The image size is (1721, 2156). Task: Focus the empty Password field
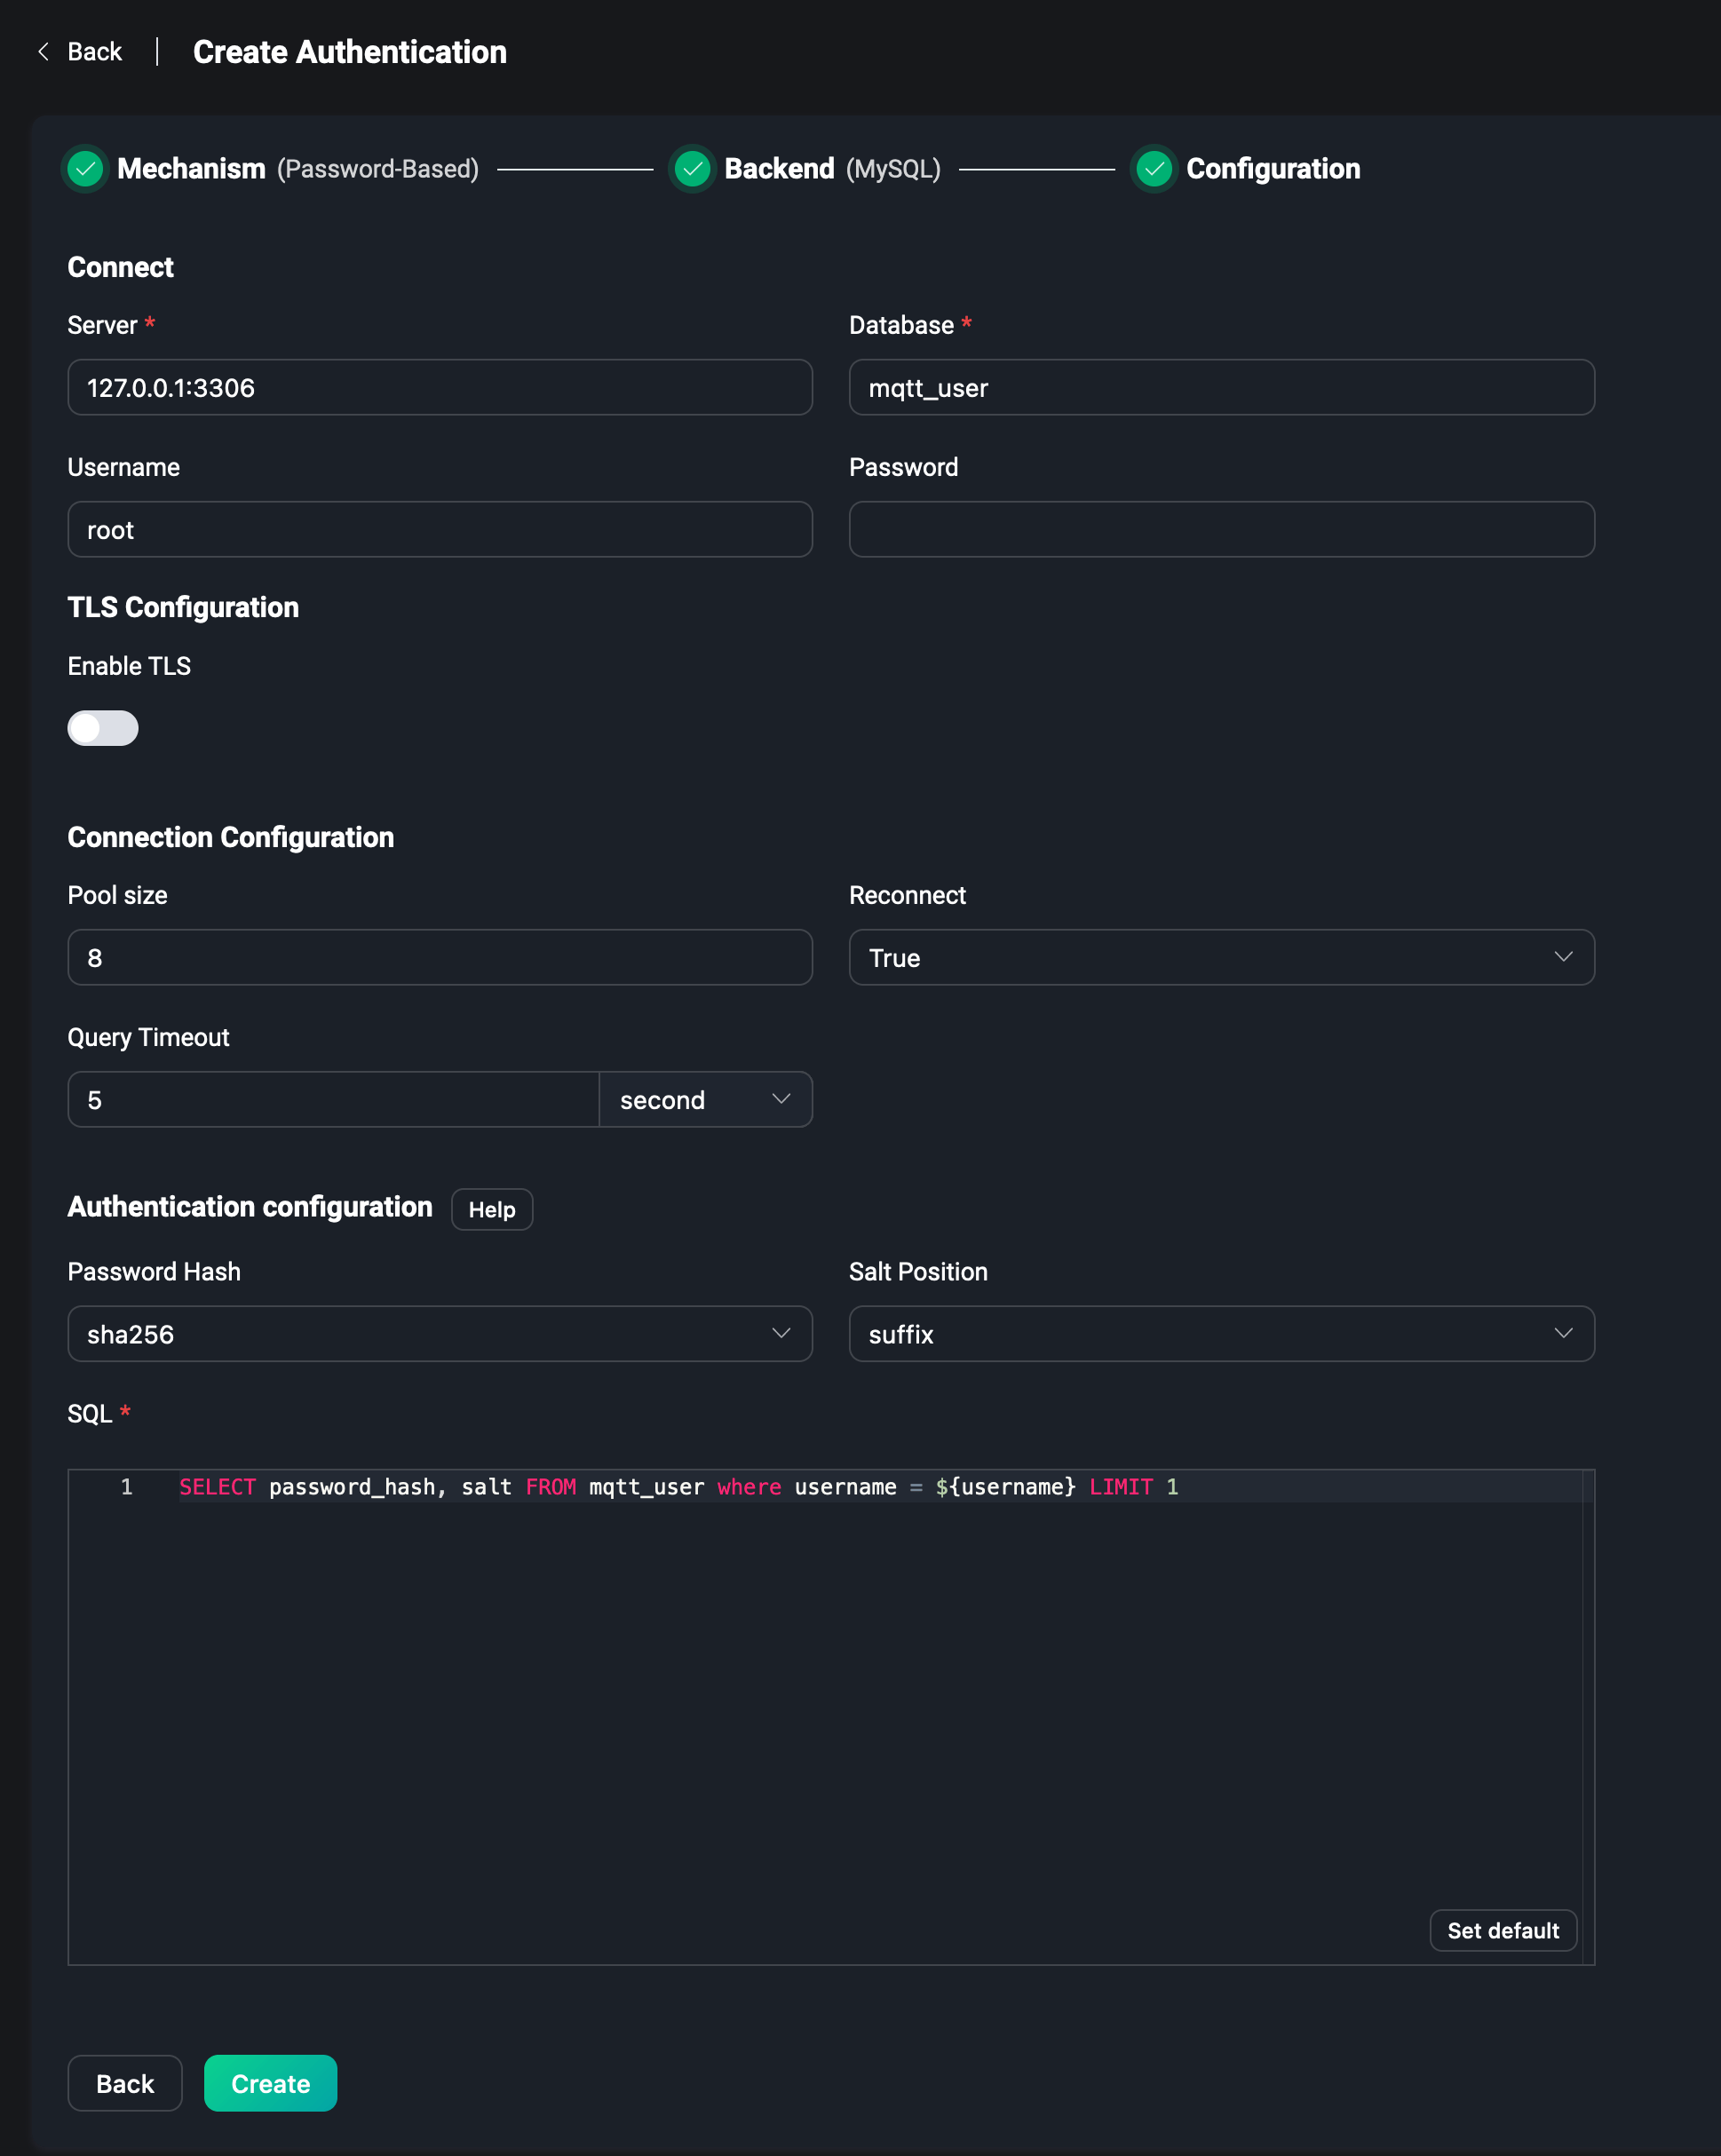click(1221, 530)
